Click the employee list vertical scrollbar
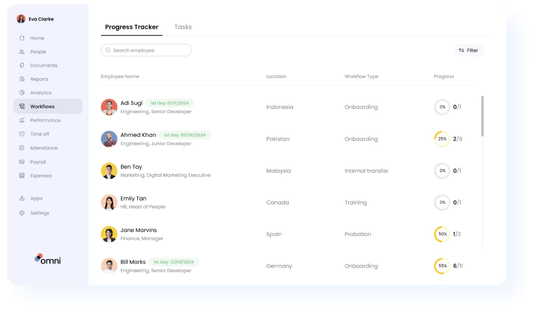544x311 pixels. coord(482,116)
